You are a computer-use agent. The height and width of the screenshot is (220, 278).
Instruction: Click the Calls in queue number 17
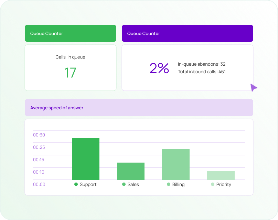pyautogui.click(x=71, y=73)
